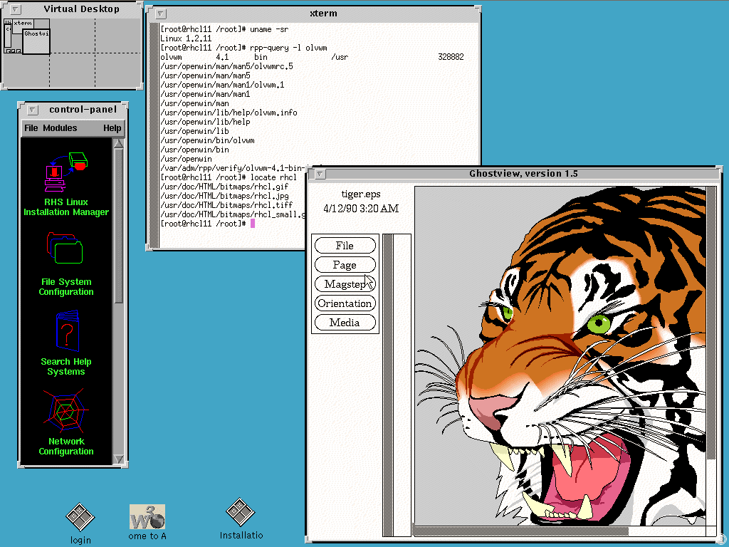Click the '328882' size value in xterm

451,57
